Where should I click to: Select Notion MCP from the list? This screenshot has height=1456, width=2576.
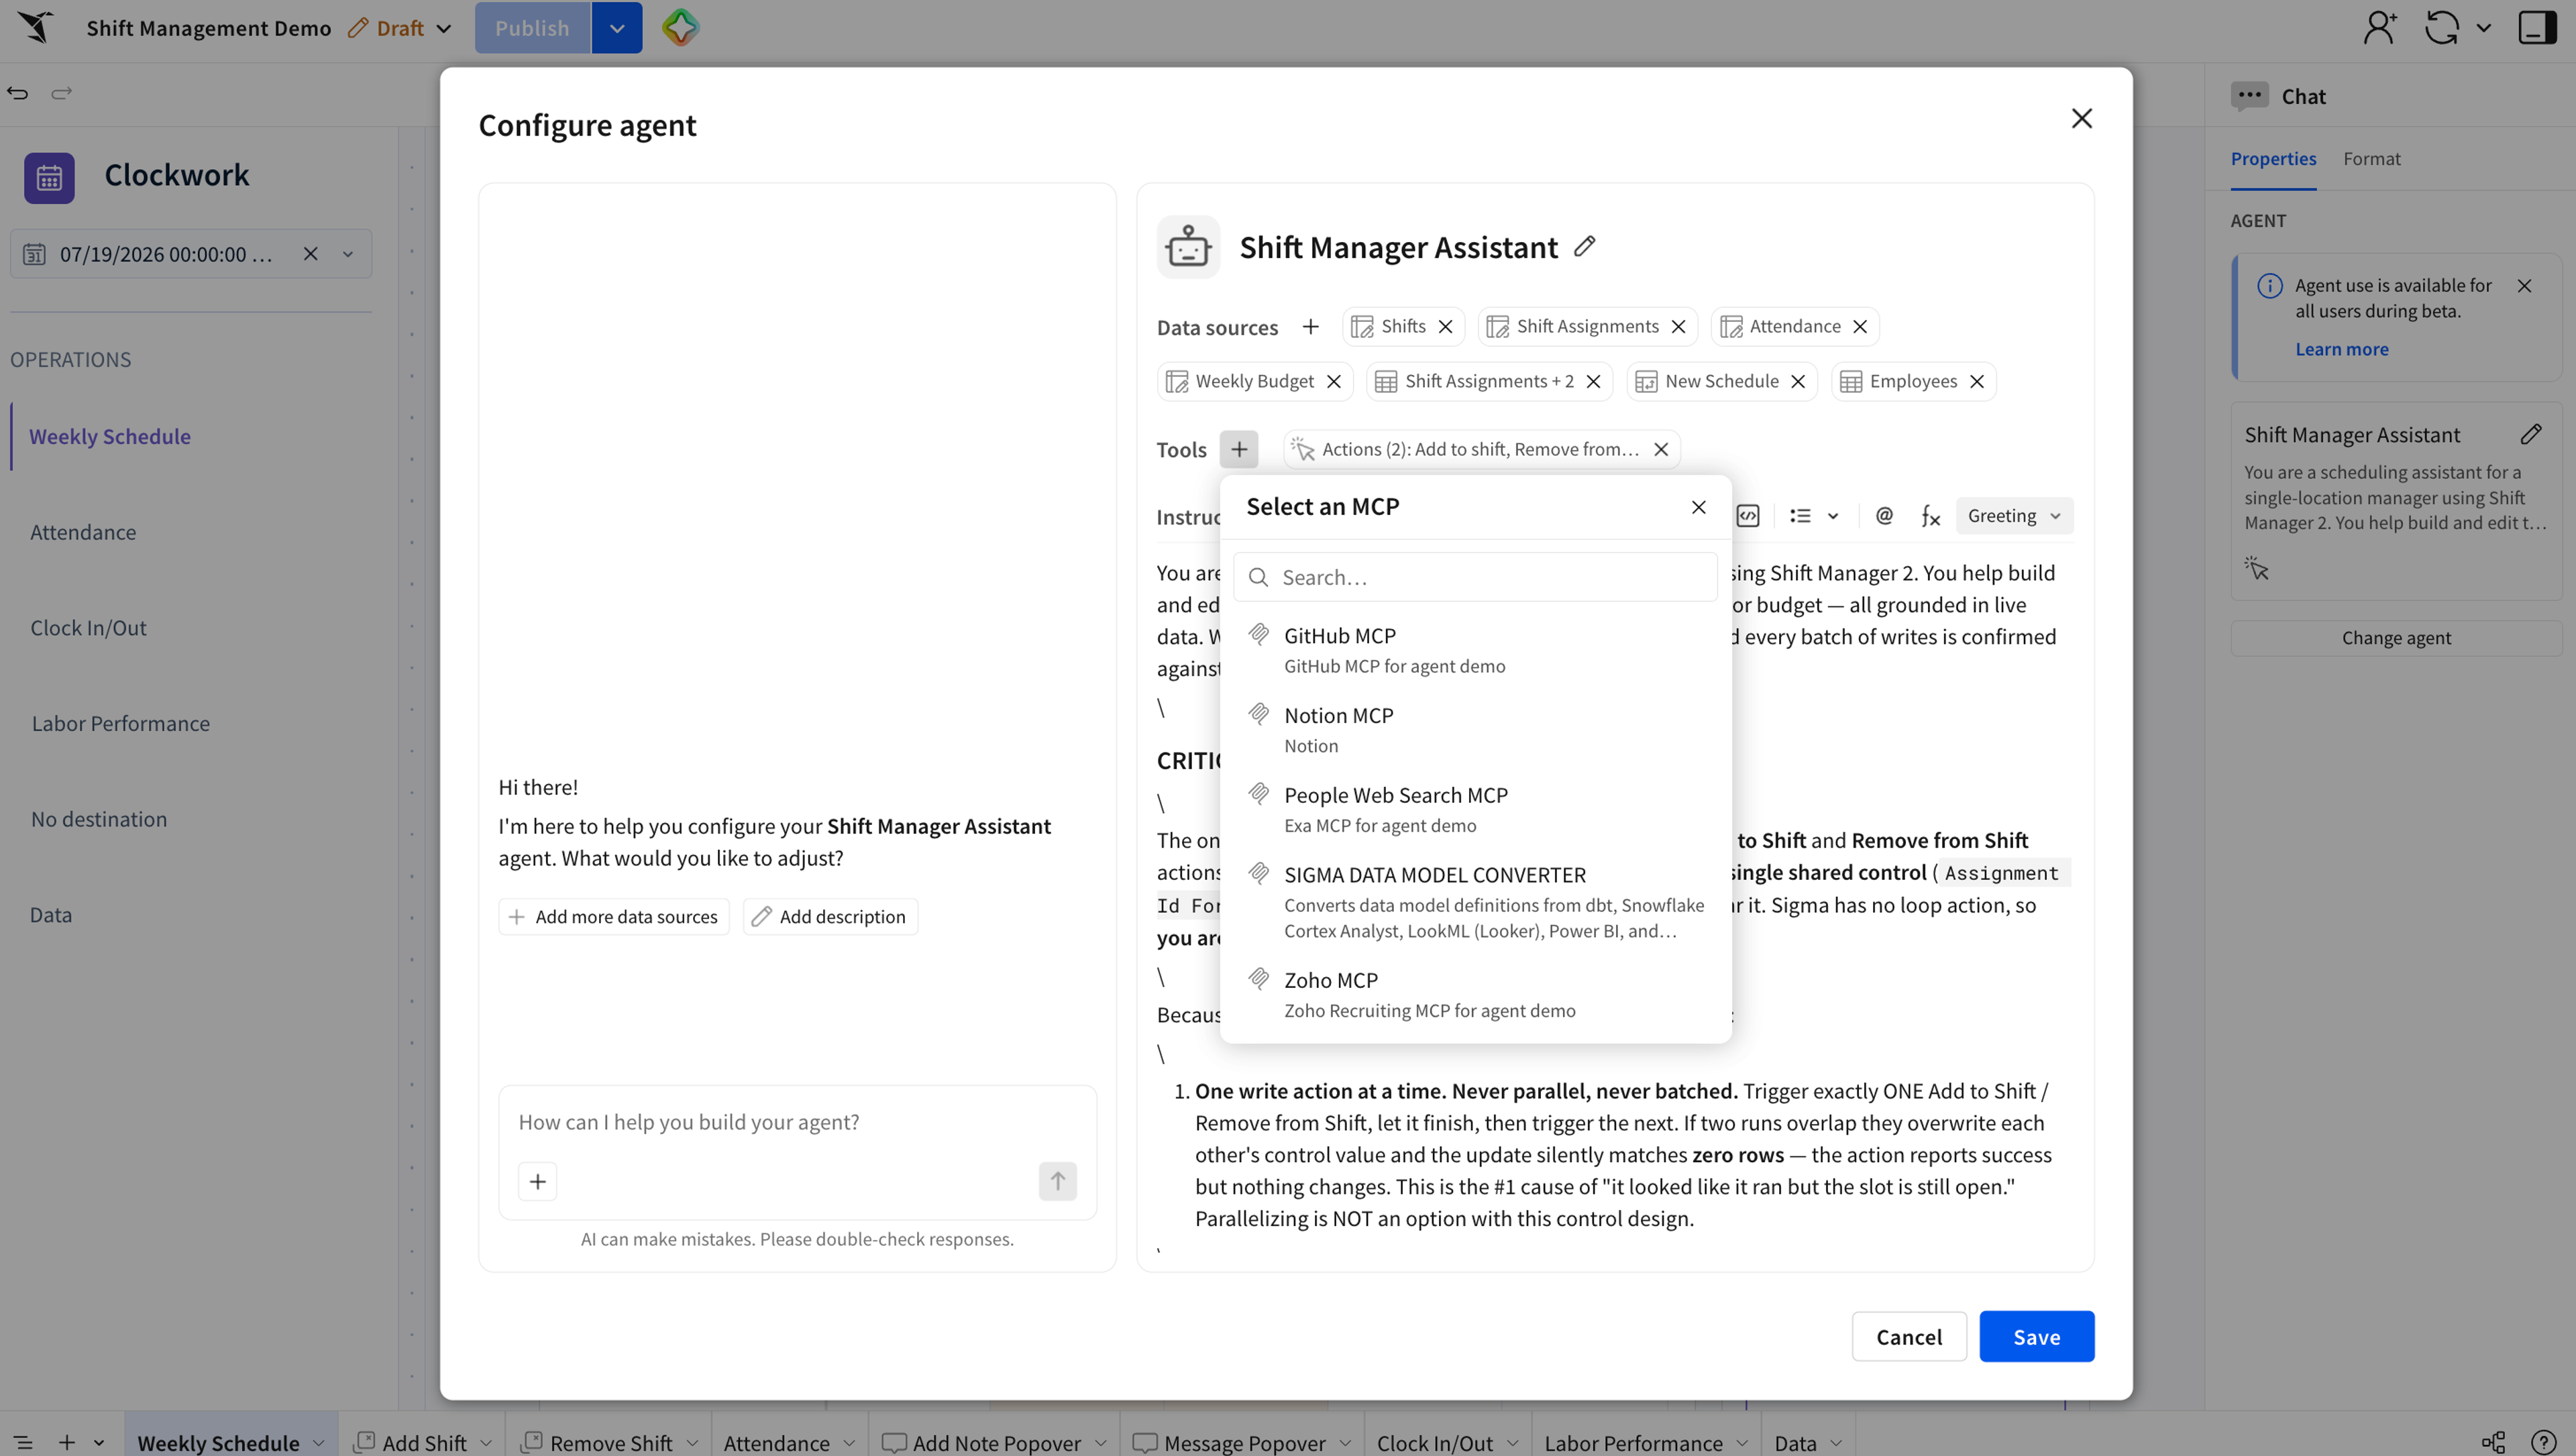1475,729
